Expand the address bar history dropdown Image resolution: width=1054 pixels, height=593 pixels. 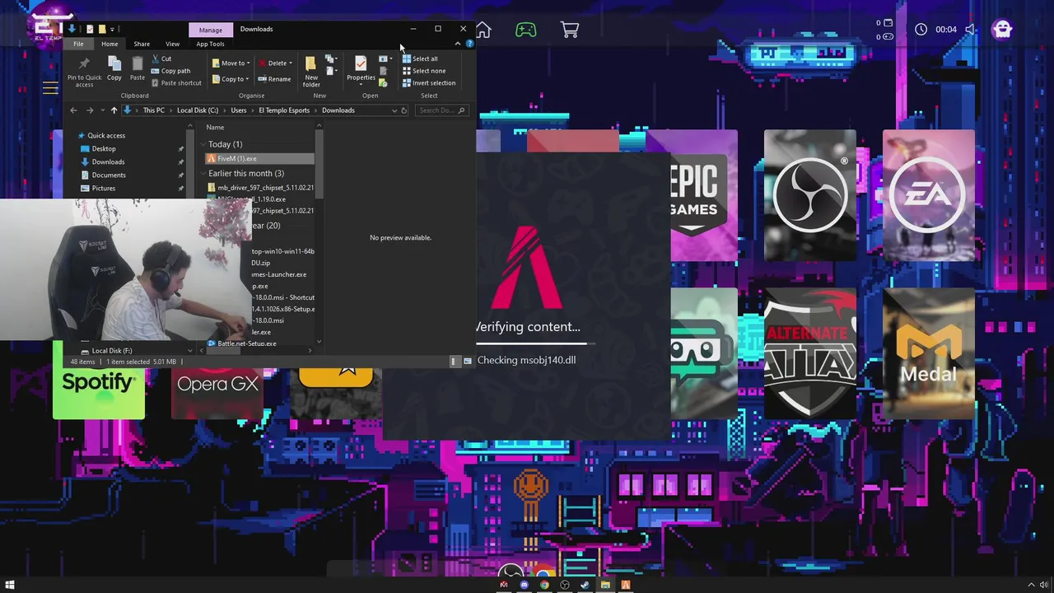pyautogui.click(x=394, y=110)
